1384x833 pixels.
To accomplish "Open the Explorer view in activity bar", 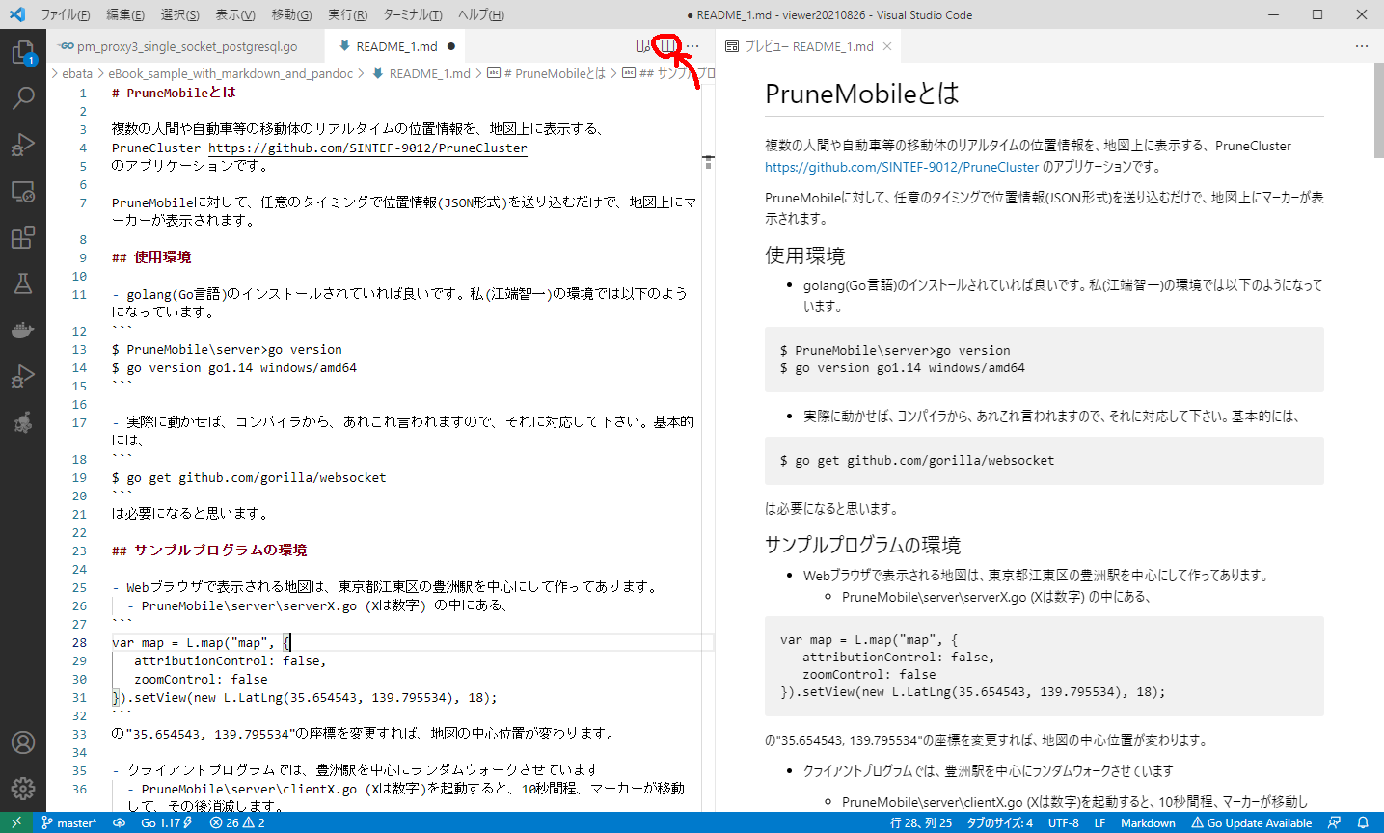I will click(x=23, y=52).
